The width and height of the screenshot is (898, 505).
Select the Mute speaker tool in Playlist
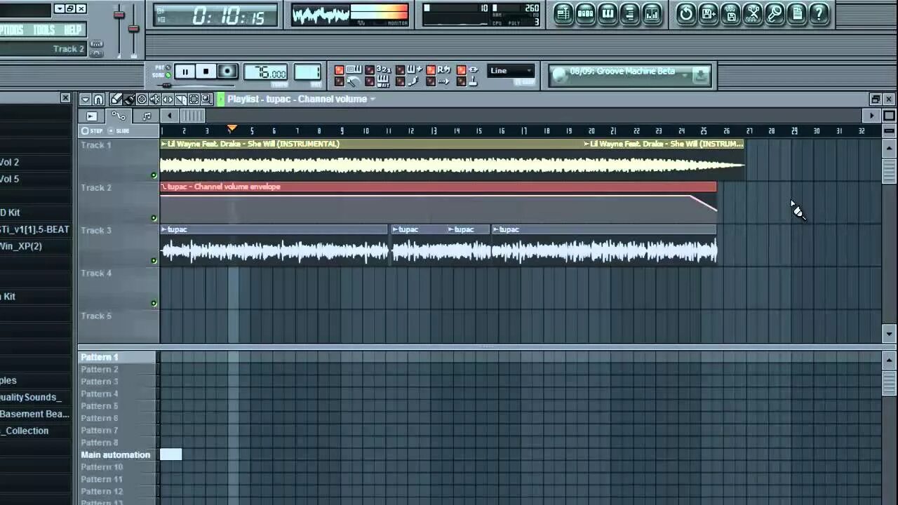[x=155, y=99]
